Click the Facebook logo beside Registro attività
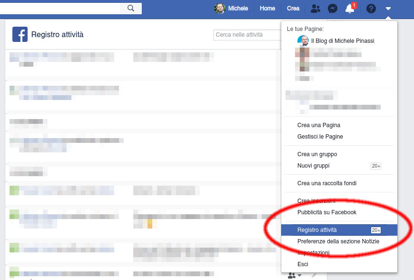The image size is (414, 280). [20, 34]
